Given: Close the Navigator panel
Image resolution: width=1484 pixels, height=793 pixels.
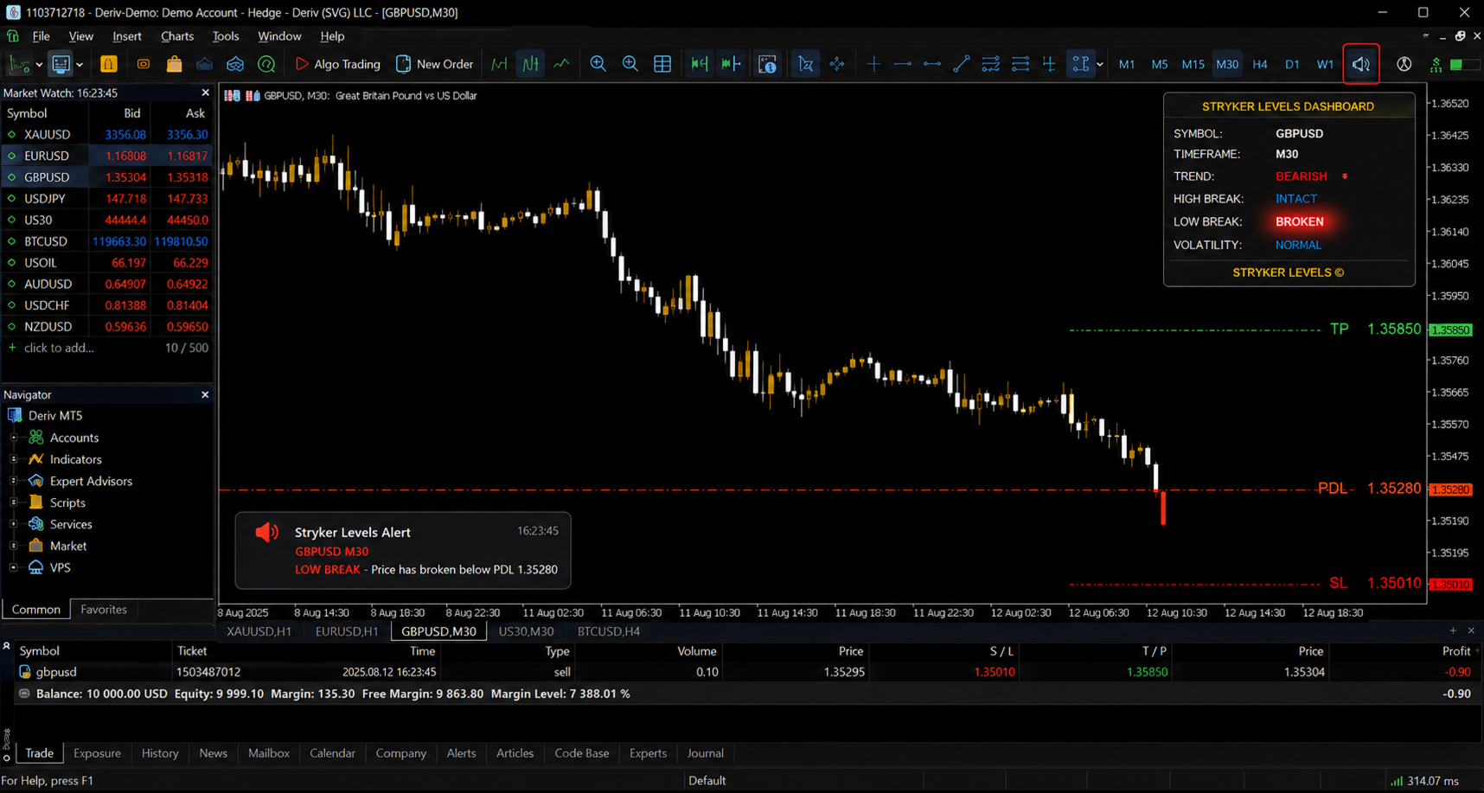Looking at the screenshot, I should (205, 394).
